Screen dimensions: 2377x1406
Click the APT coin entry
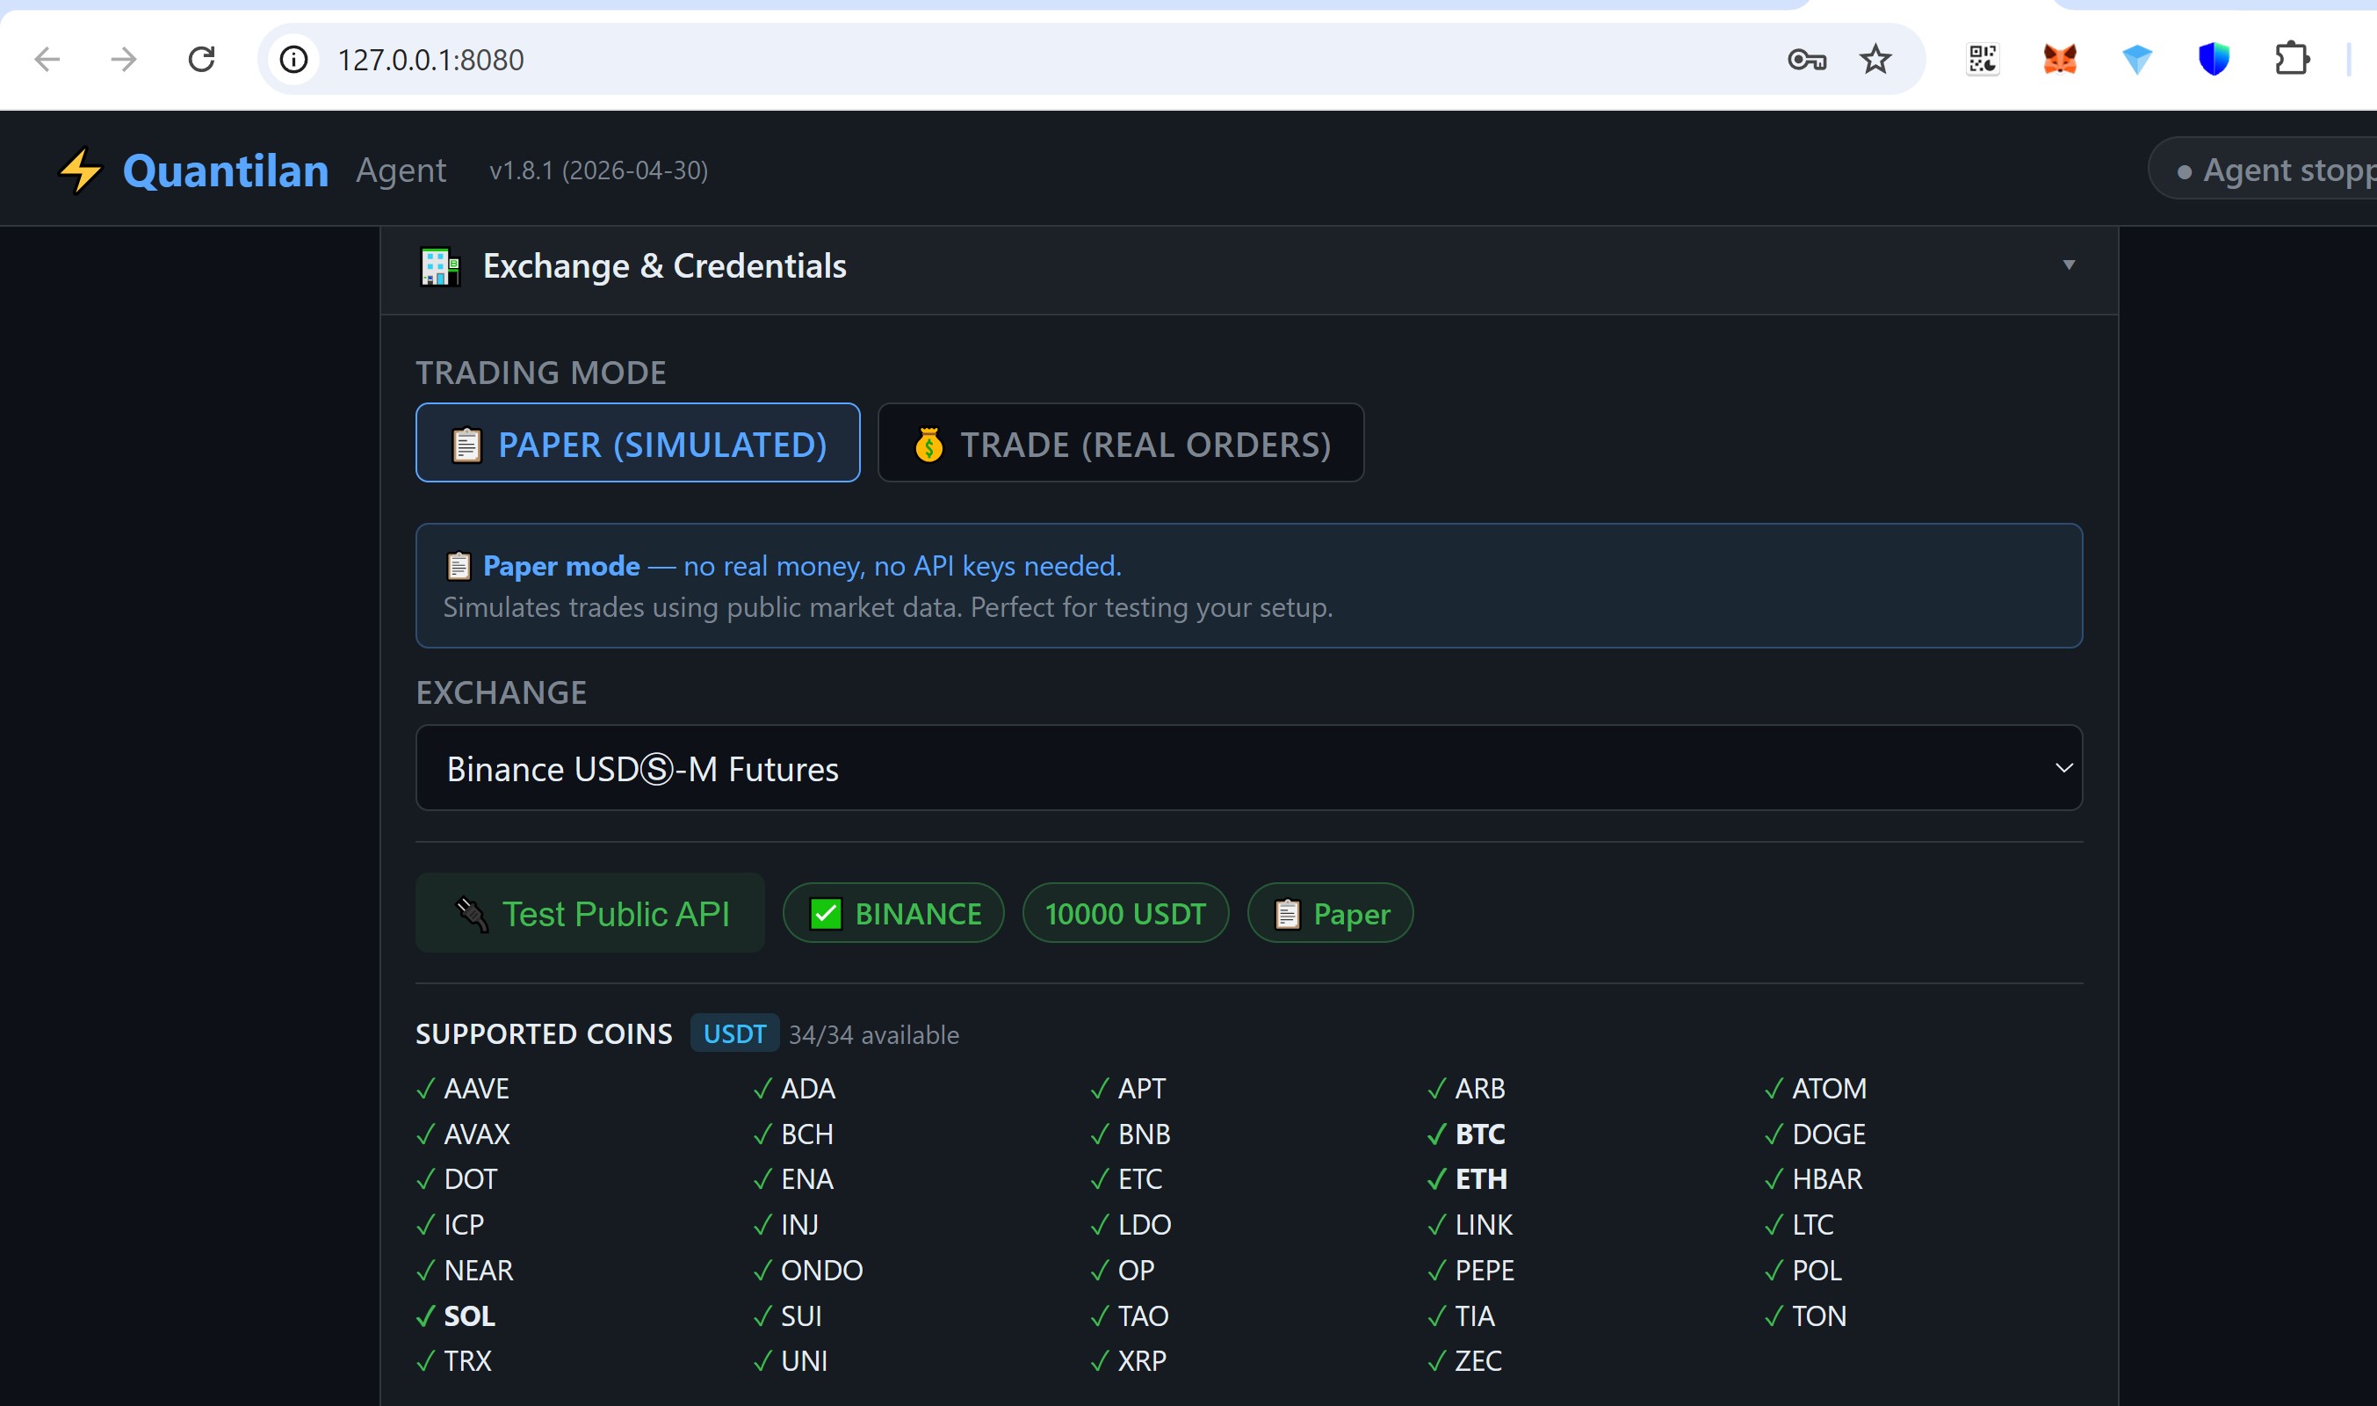click(x=1128, y=1089)
